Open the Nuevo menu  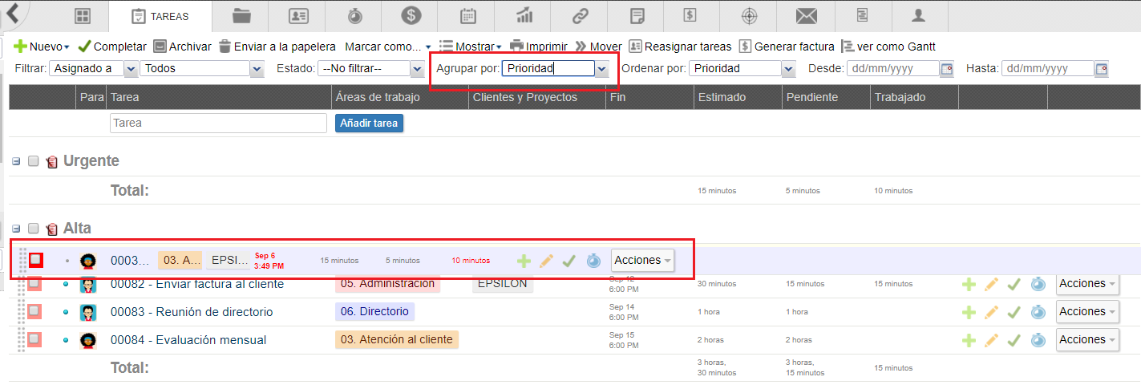(42, 47)
